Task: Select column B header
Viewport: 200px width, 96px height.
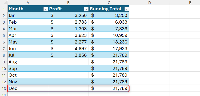Action: tap(68, 3)
